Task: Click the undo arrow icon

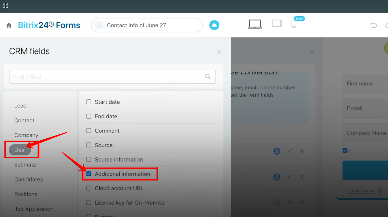Action: coord(374,25)
